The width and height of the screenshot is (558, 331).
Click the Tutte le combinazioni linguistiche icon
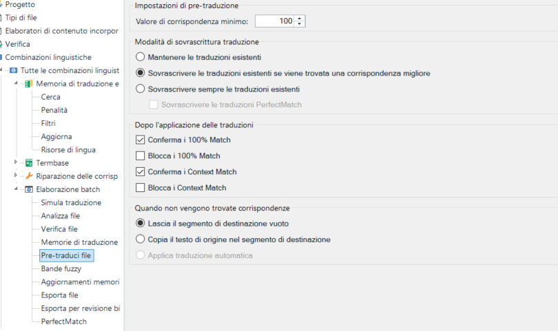coord(13,70)
